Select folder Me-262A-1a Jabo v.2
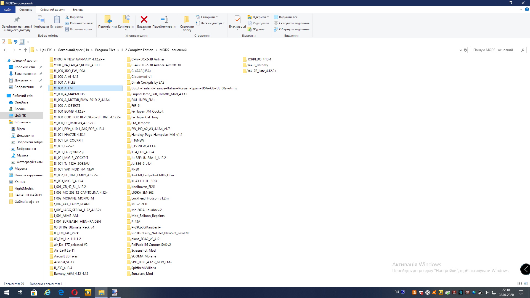The width and height of the screenshot is (530, 298). tap(146, 210)
